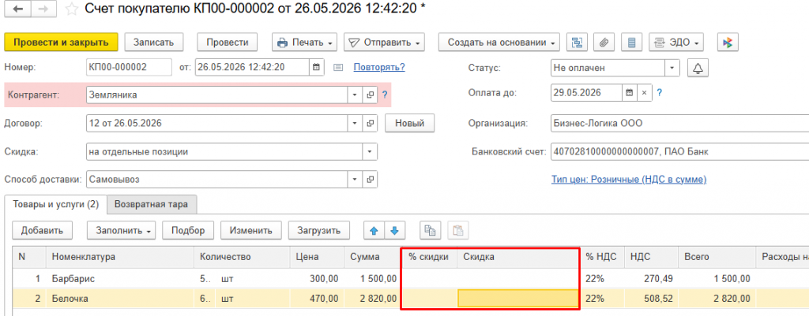Click the Организация field Бизнес-Логика ООО
809x316 pixels.
679,123
